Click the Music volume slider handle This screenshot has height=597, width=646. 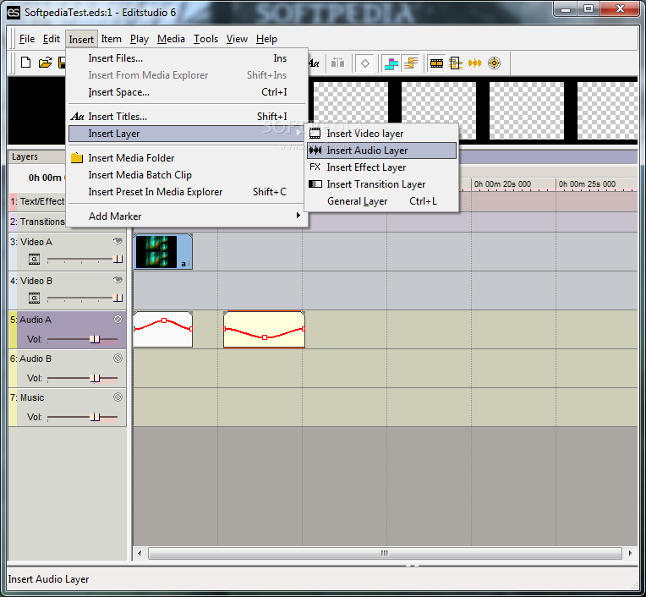[x=96, y=417]
